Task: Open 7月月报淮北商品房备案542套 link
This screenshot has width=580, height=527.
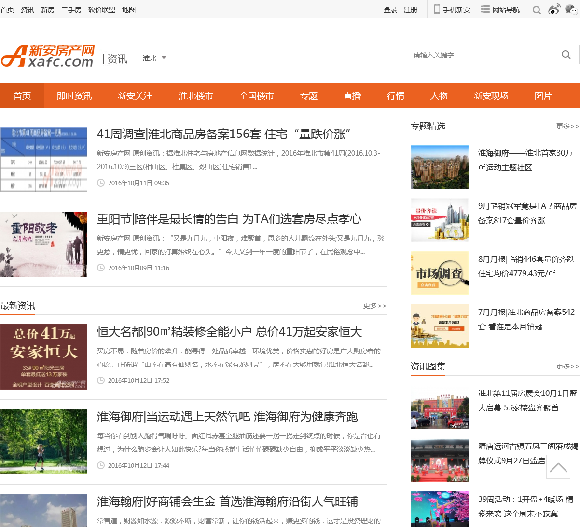Action: pos(526,319)
